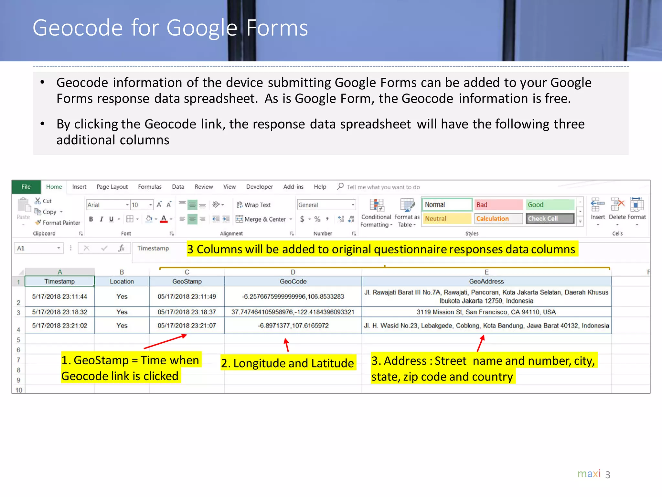Apply the Comma Style icon
The image size is (662, 497).
(x=327, y=219)
